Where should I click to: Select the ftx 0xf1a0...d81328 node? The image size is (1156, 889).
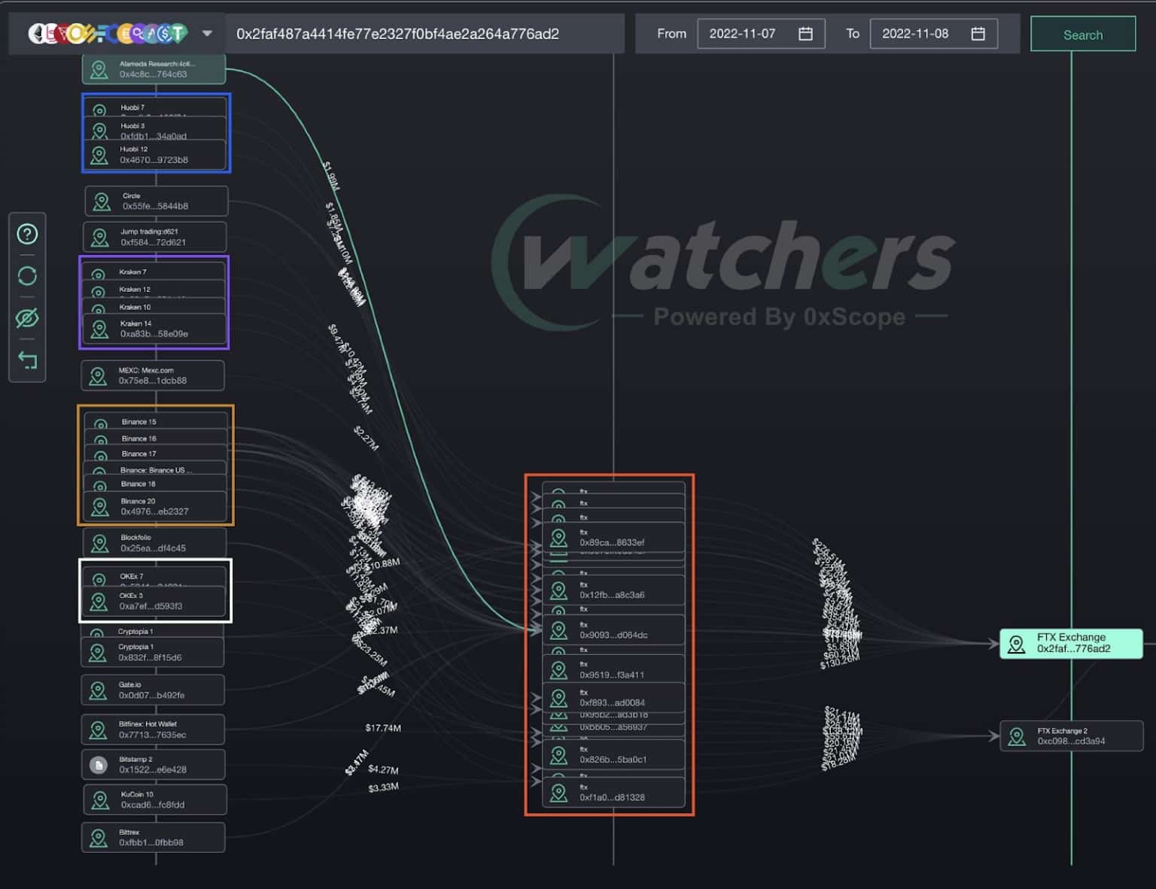pos(613,792)
